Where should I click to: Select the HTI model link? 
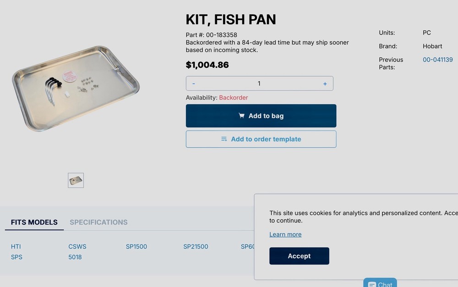click(x=16, y=246)
